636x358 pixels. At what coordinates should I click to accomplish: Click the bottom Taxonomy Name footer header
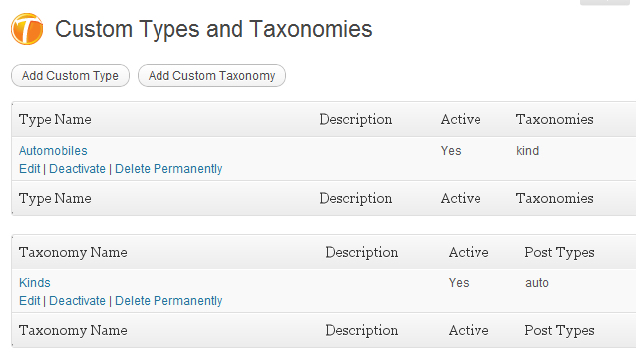73,331
